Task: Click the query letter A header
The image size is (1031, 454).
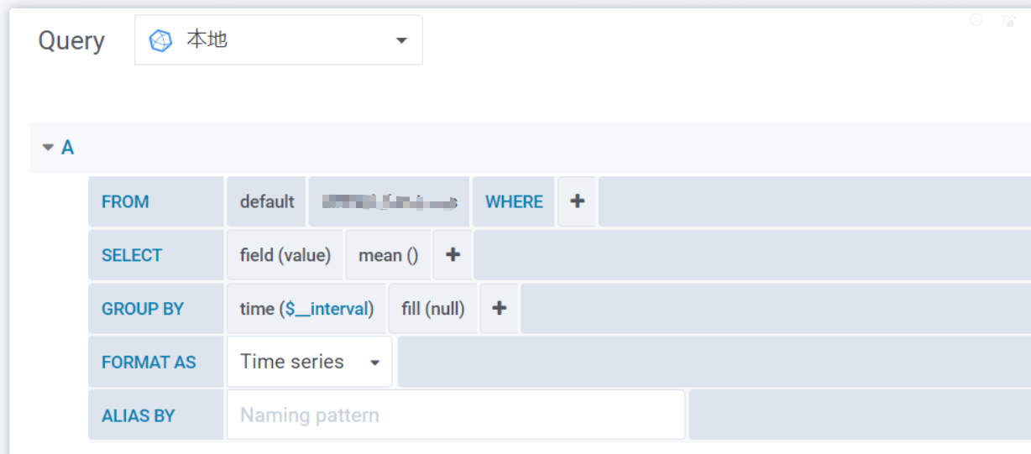Action: tap(68, 148)
